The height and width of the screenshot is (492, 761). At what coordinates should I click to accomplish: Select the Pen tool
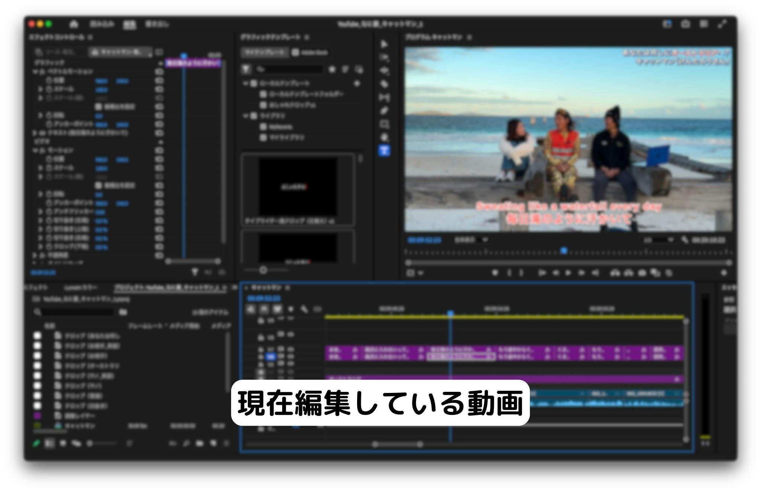click(x=384, y=111)
